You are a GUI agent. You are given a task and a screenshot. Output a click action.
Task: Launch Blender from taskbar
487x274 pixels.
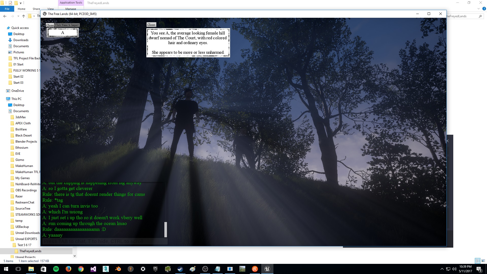click(118, 269)
